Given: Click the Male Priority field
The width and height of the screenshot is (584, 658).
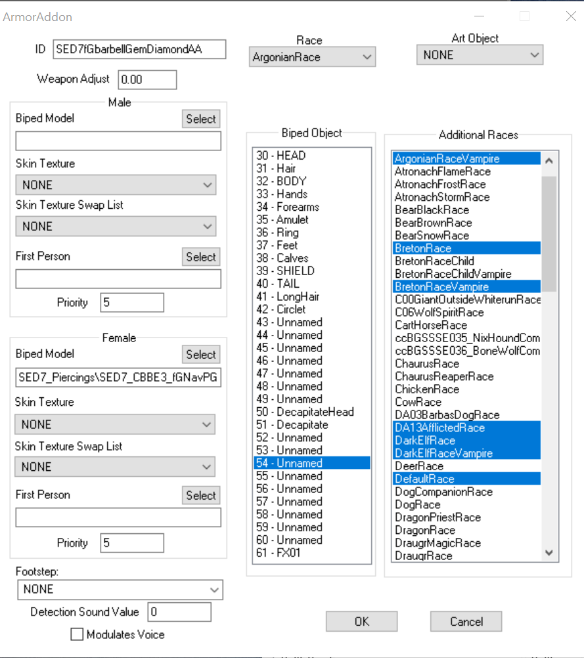Looking at the screenshot, I should pos(132,303).
